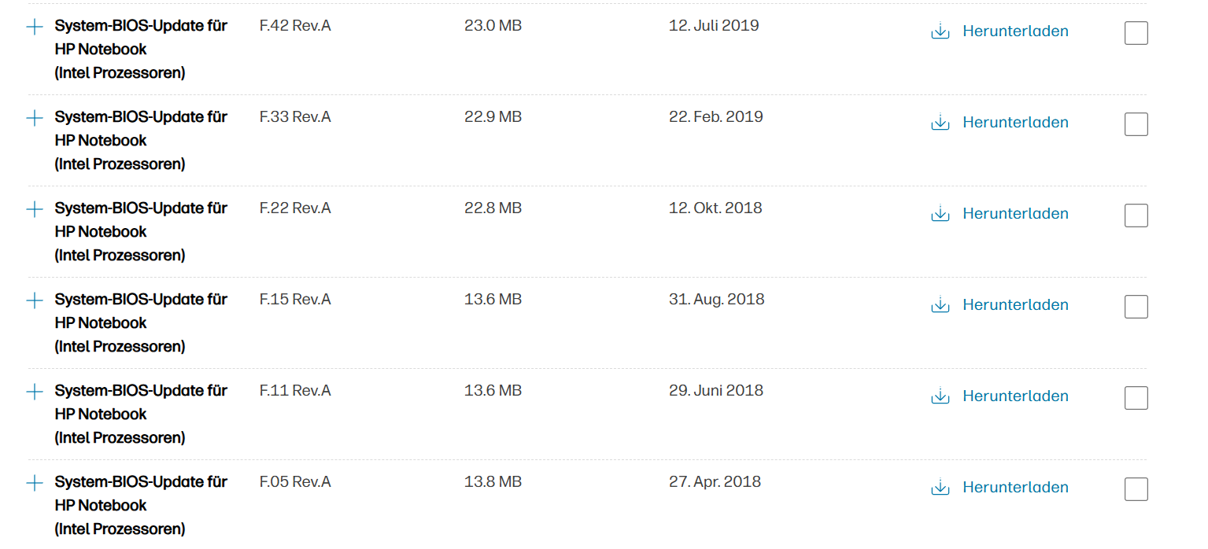
Task: Expand details for the 27. Apr. 2018 update
Action: (x=35, y=483)
